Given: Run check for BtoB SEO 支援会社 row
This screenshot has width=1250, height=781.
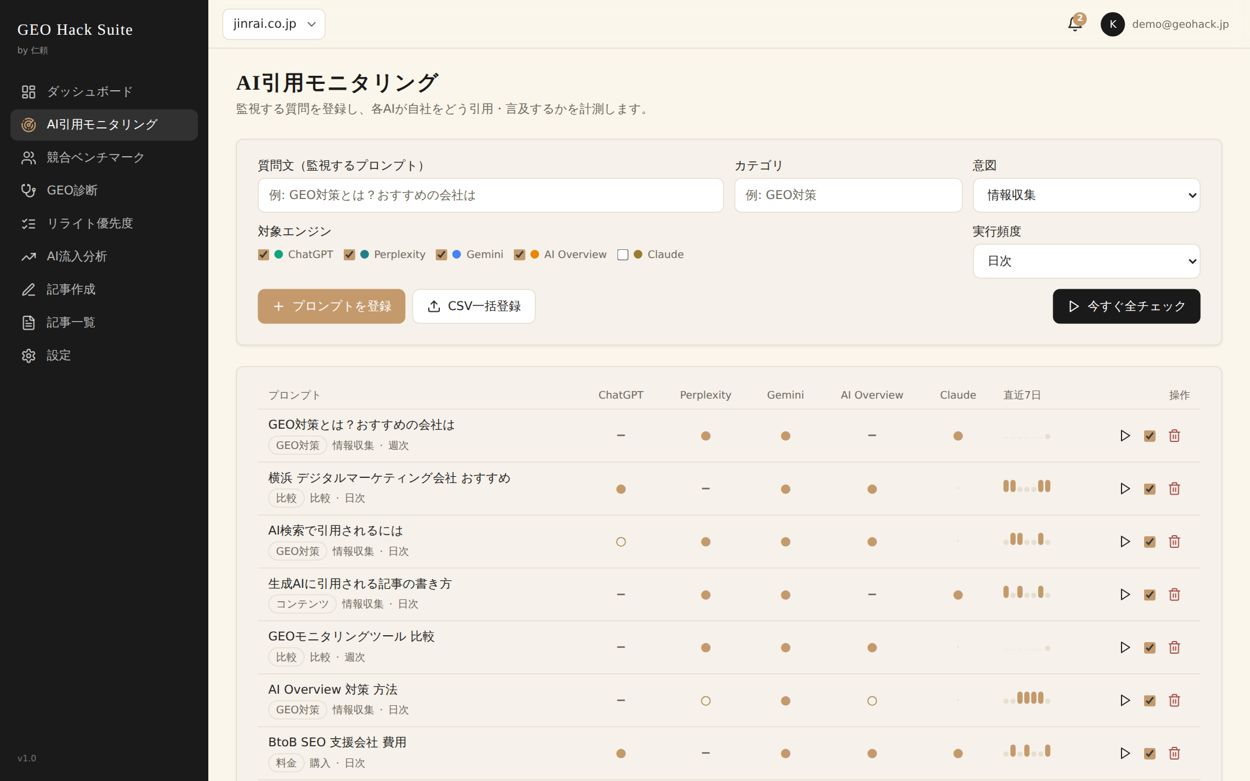Looking at the screenshot, I should (1125, 753).
